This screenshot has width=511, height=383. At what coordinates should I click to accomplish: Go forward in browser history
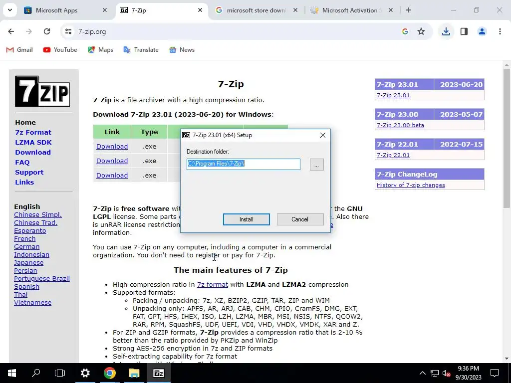pyautogui.click(x=29, y=31)
